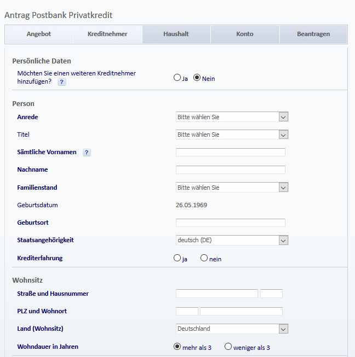Switch to the Angebot tab
Screen dimensions: 355x357
(39, 34)
